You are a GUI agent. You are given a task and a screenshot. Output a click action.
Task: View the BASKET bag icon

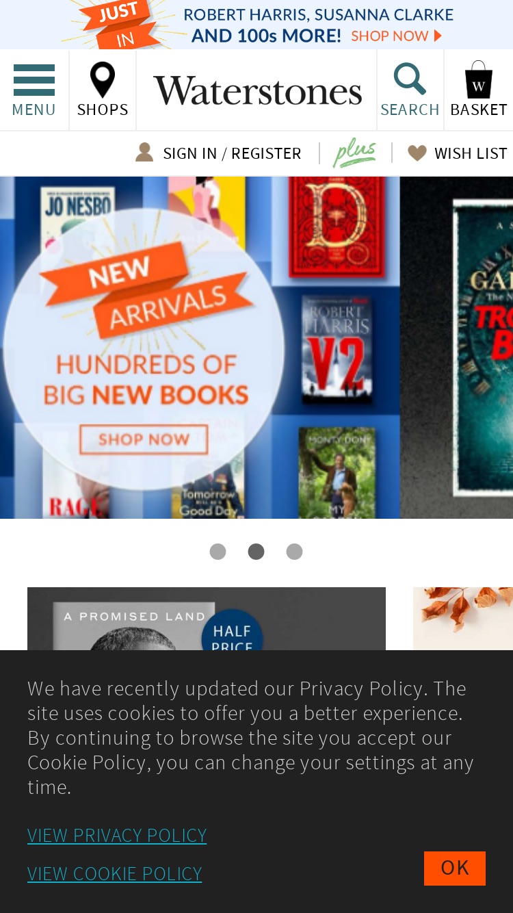[x=479, y=80]
